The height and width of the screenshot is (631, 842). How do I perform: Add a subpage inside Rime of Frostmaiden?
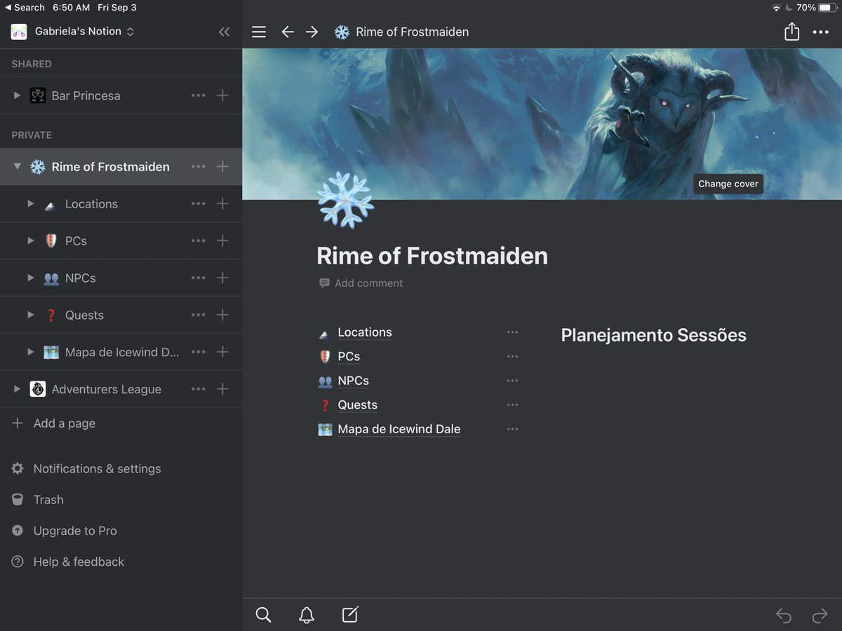222,167
